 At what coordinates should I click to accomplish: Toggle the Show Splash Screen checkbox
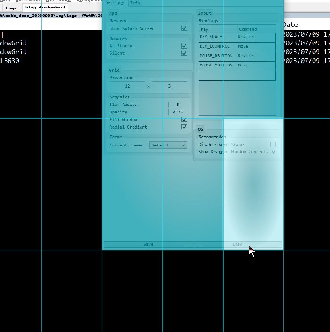click(184, 28)
